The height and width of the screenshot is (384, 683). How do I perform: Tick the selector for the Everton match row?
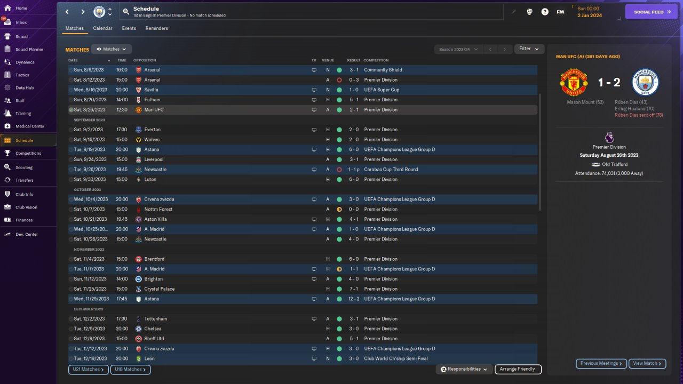71,130
